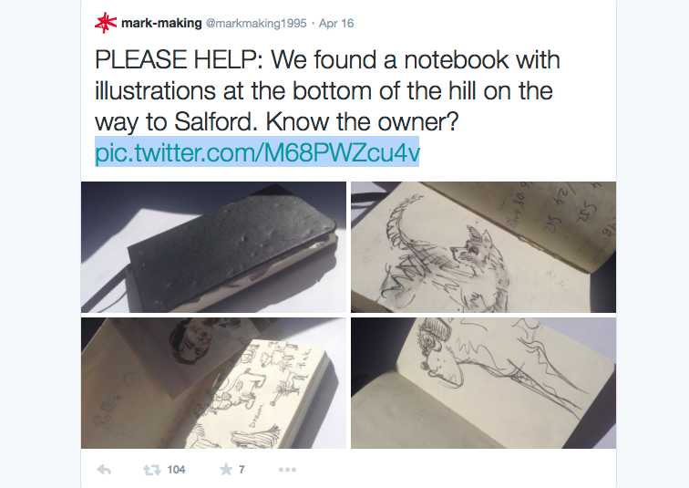
Task: Open the three-dot more options menu
Action: click(x=287, y=470)
